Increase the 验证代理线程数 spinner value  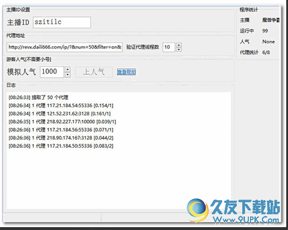point(179,45)
